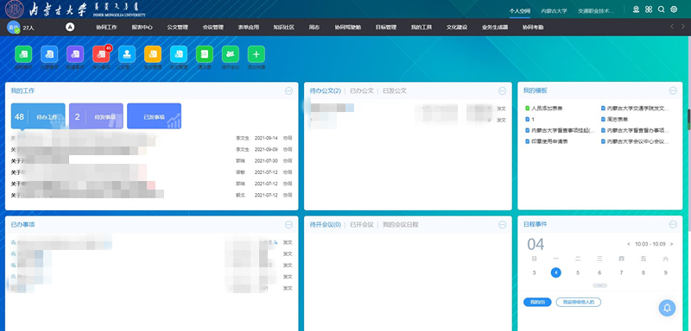Go to next week in 日程事件 calendar

pyautogui.click(x=672, y=244)
